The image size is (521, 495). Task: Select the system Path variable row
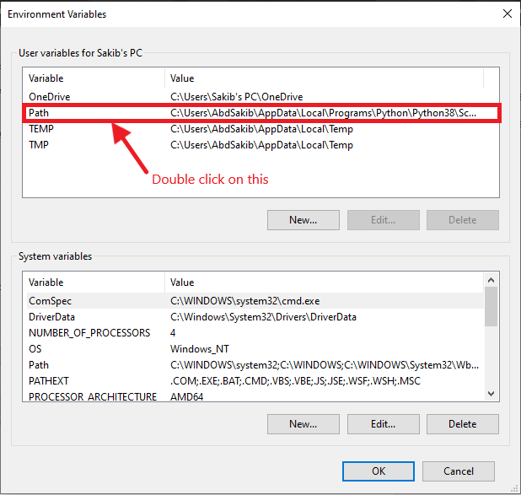pyautogui.click(x=255, y=365)
